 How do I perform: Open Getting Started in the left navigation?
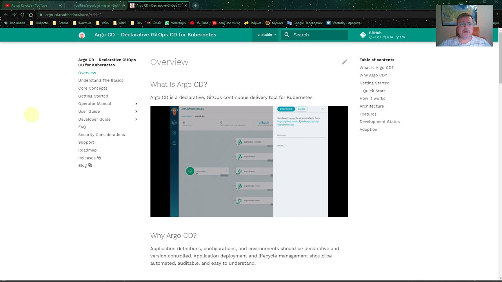(x=93, y=96)
